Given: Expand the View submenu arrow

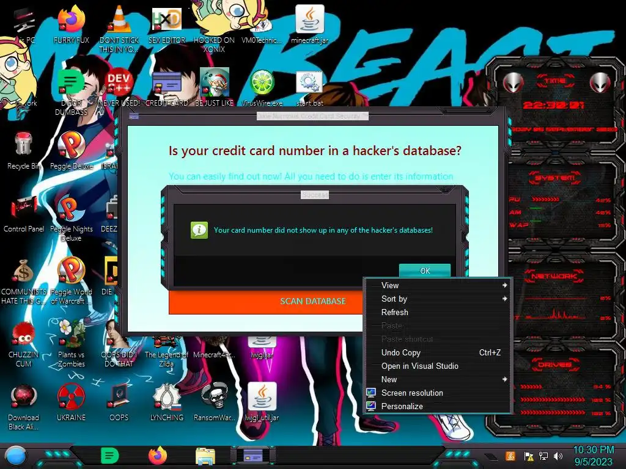Looking at the screenshot, I should [x=504, y=285].
